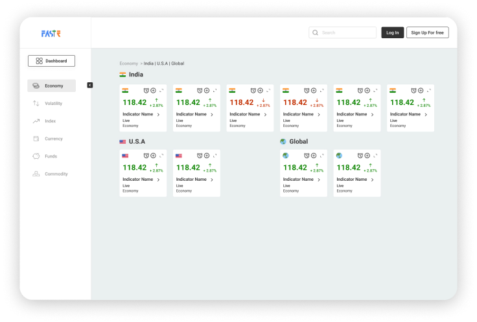Open Indicator Name chevron on second U.S.A card

pyautogui.click(x=212, y=179)
